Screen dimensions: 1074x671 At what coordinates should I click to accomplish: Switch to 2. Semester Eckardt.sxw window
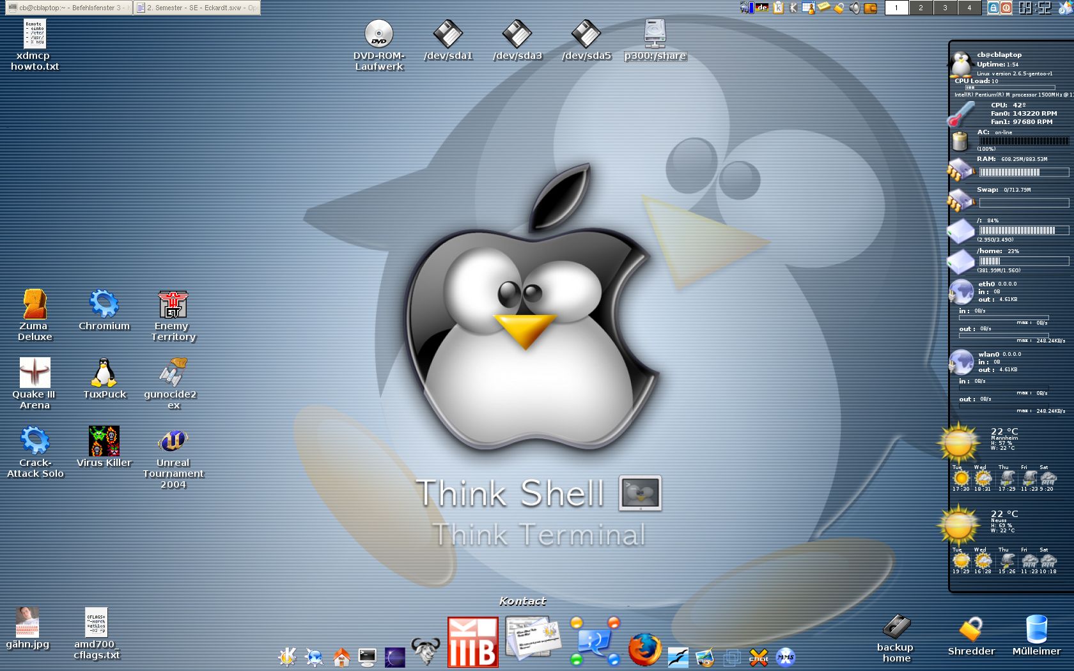tap(197, 8)
